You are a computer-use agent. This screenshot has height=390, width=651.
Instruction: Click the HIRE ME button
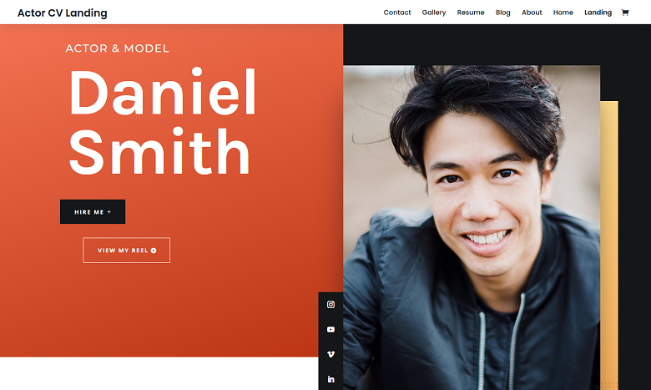click(93, 212)
